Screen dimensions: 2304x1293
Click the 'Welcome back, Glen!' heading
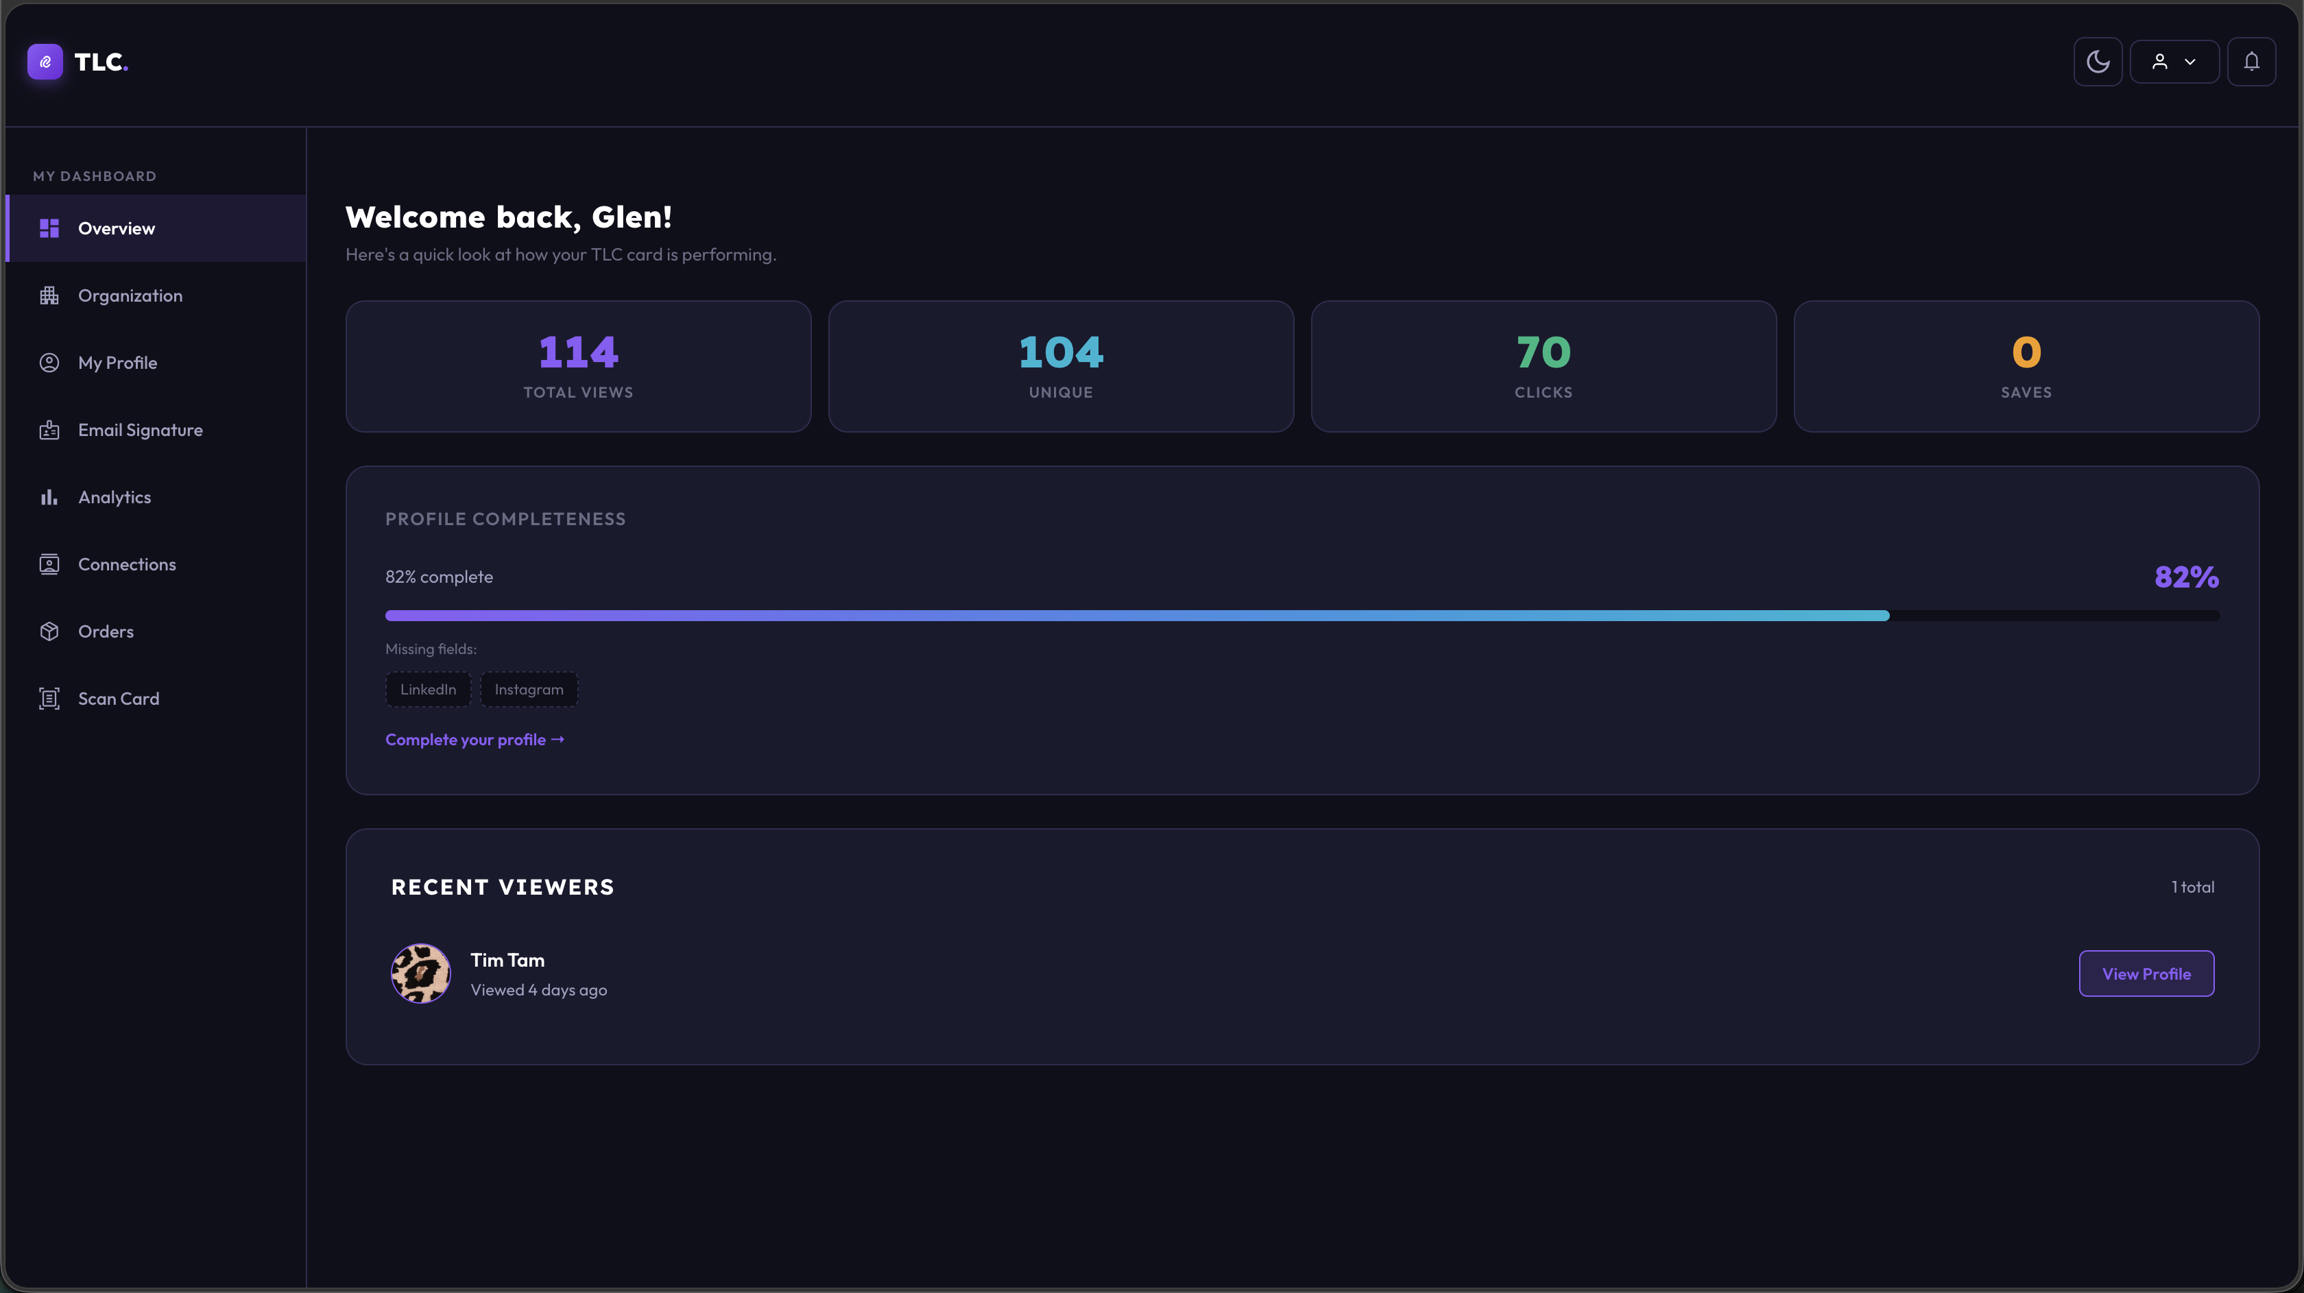[508, 217]
